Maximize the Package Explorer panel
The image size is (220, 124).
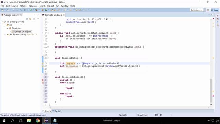[38, 14]
